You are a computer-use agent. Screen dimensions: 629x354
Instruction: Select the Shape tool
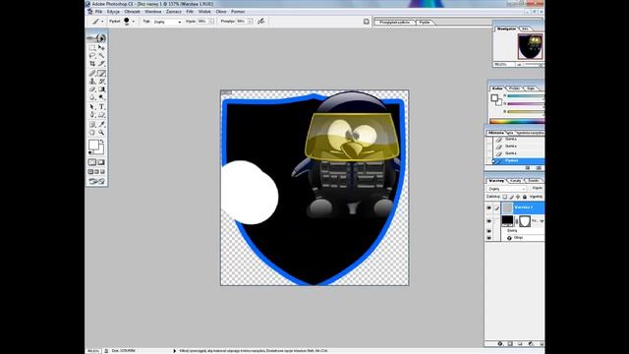101,115
